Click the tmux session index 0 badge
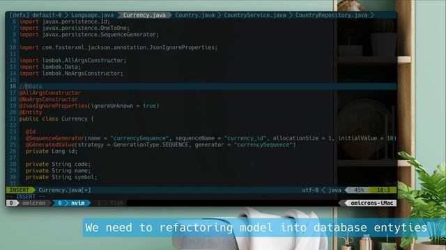Image resolution: width=446 pixels, height=250 pixels. pyautogui.click(x=11, y=203)
